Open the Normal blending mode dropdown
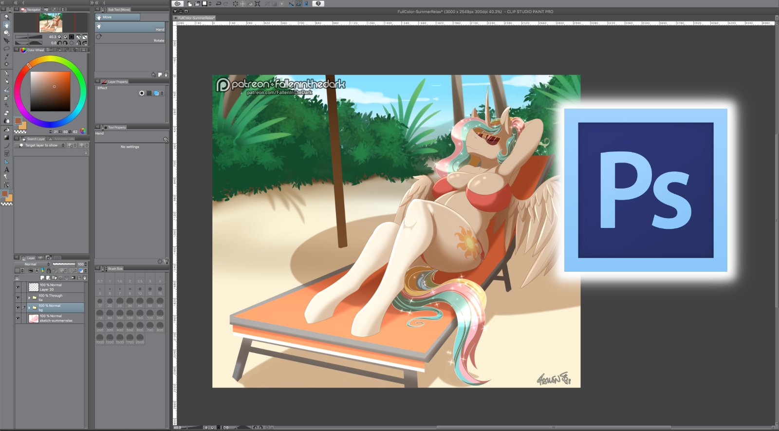 click(33, 264)
